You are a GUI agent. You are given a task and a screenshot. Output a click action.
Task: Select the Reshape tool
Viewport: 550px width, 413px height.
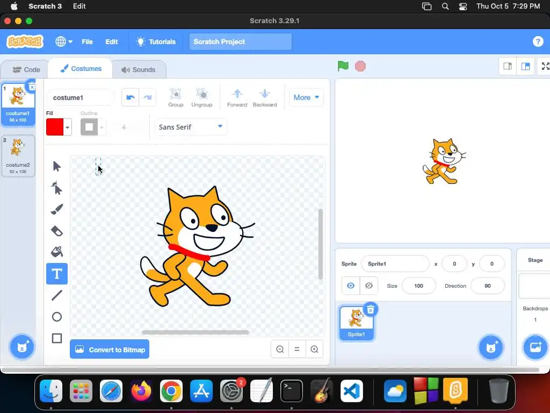57,188
